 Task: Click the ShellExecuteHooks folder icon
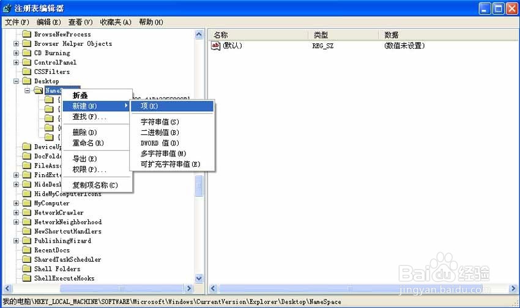tap(26, 278)
